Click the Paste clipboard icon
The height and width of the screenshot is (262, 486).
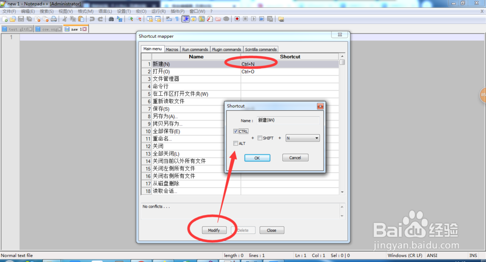(x=81, y=19)
